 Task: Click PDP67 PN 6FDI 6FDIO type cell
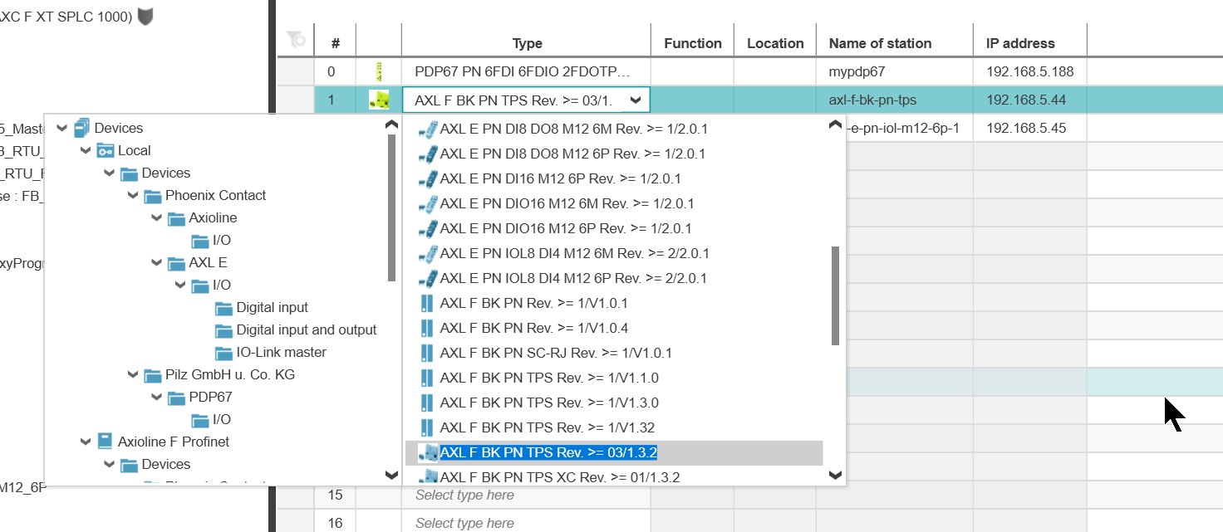527,71
